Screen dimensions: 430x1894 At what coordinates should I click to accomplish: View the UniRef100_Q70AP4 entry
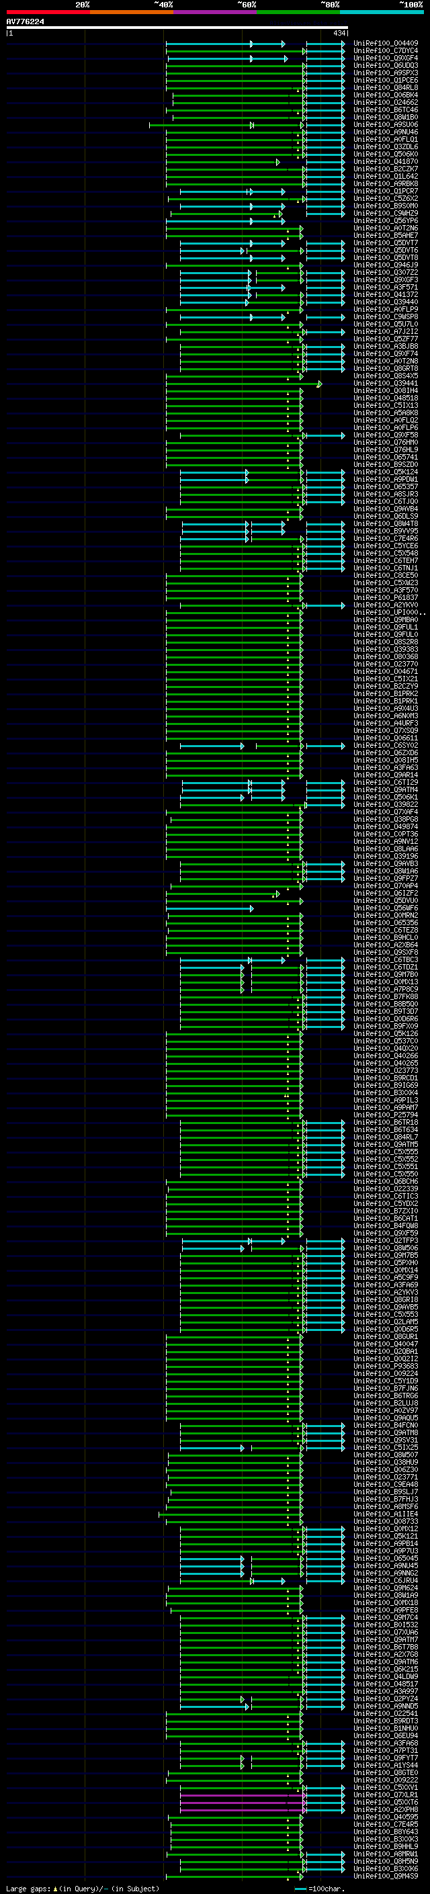386,886
